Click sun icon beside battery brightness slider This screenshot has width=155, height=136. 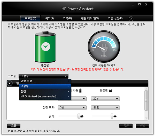click(82, 116)
